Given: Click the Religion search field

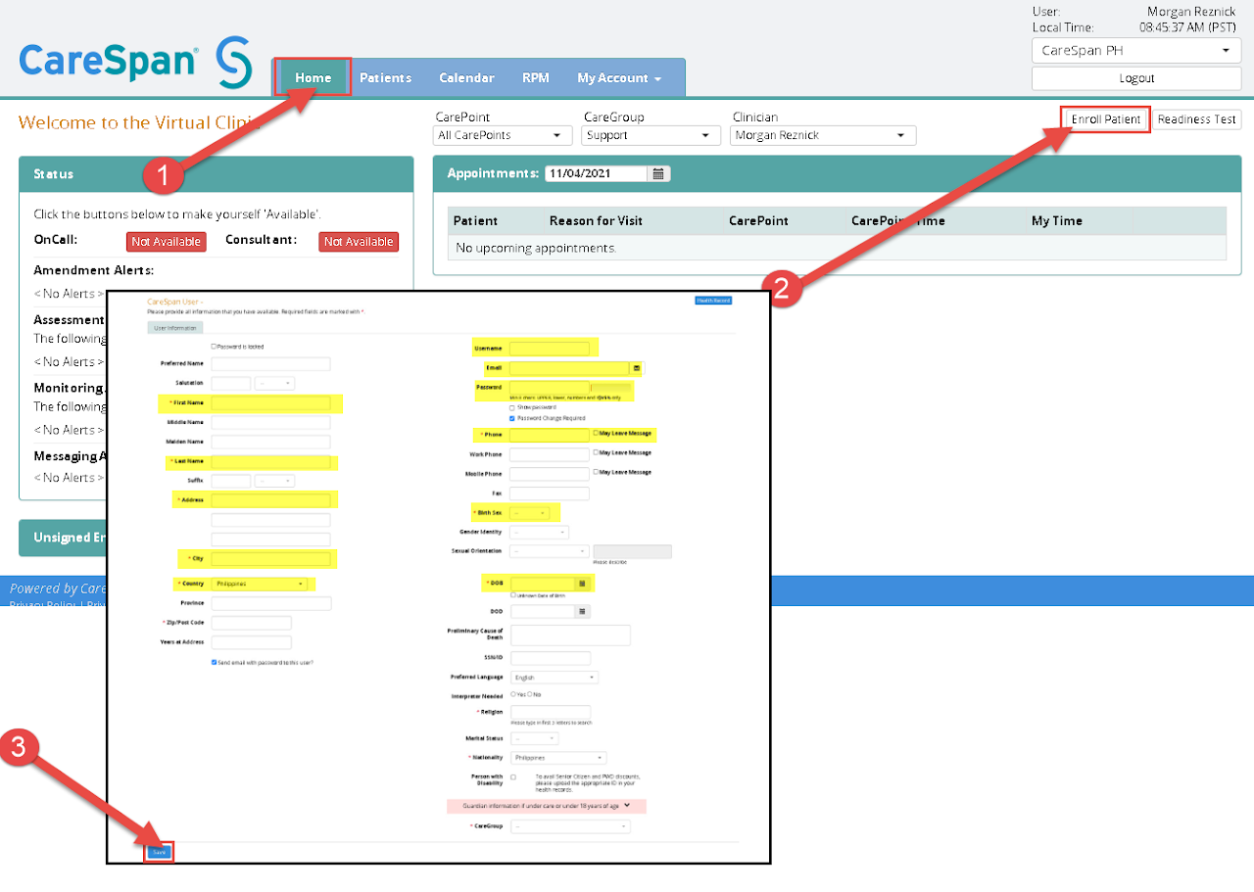Looking at the screenshot, I should coord(550,712).
